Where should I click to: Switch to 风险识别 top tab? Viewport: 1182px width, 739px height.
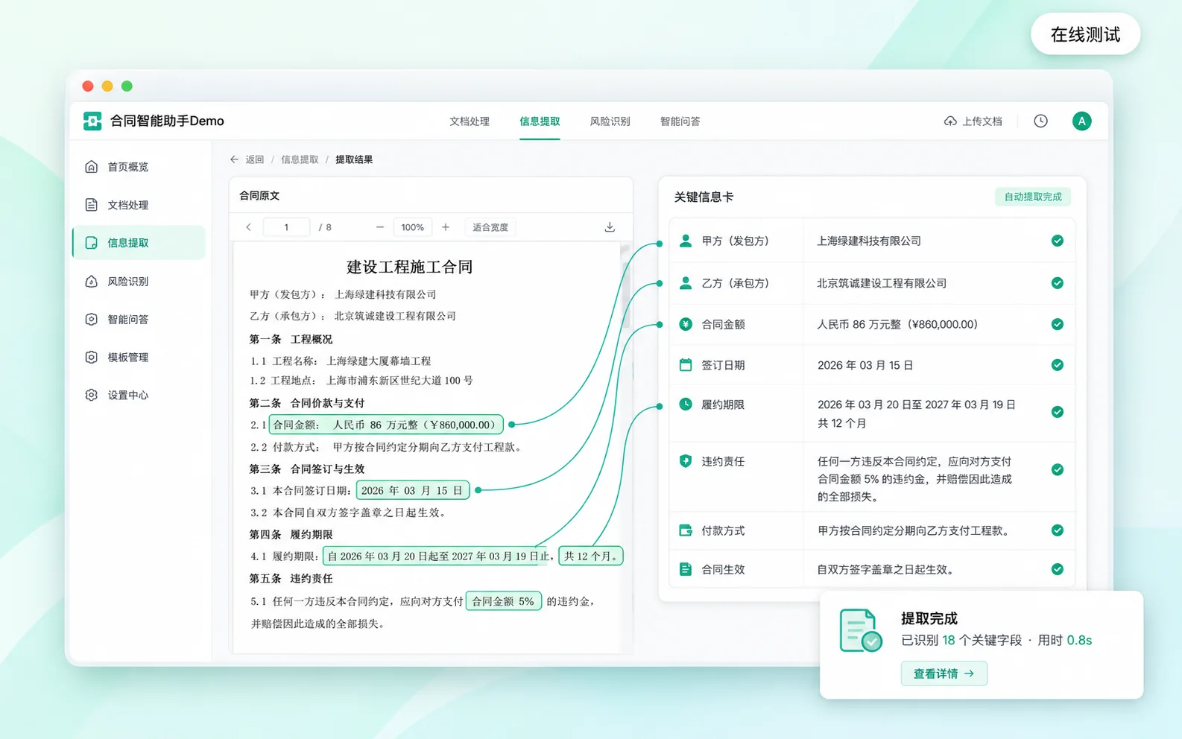pyautogui.click(x=610, y=121)
